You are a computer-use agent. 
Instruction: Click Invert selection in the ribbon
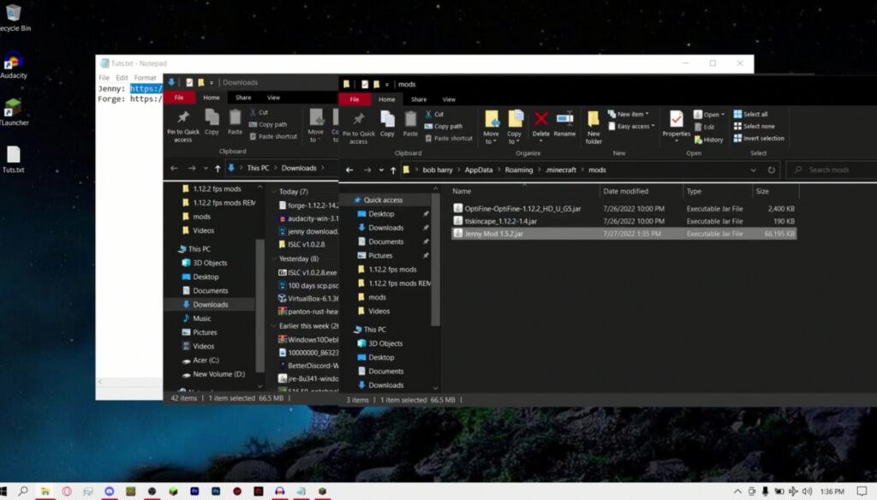pos(759,138)
